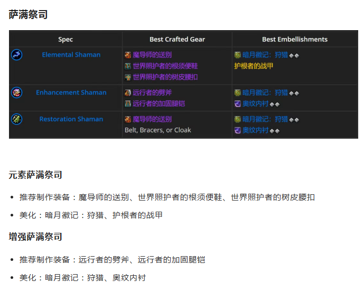Click 暗月徽记 icon in the Elemental Shaman row
Viewport: 364px width, 290px height.
(x=238, y=55)
